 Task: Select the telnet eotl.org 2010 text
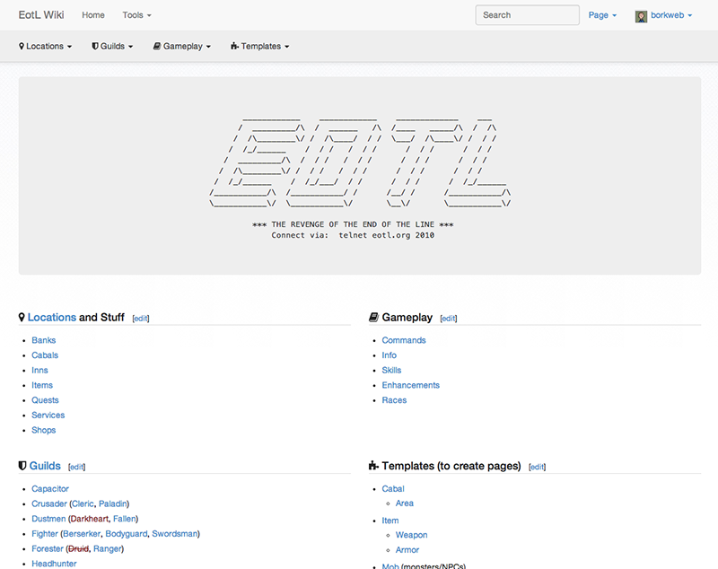[x=387, y=235]
